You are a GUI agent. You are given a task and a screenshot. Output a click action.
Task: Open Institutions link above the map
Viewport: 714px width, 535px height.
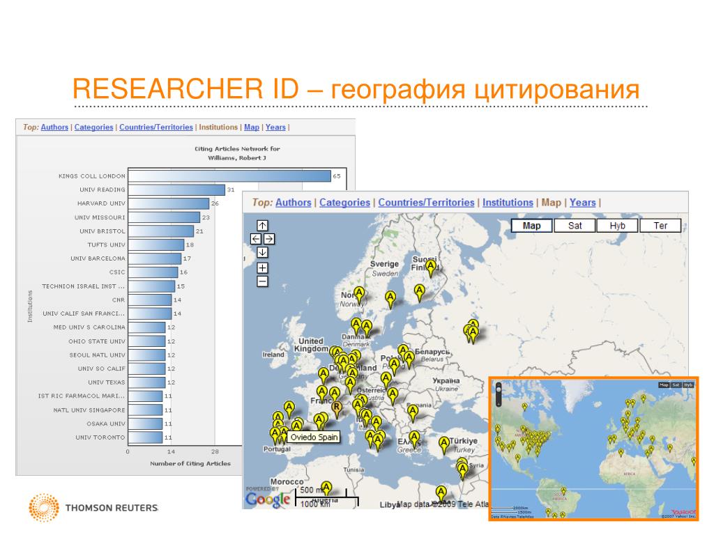point(508,203)
